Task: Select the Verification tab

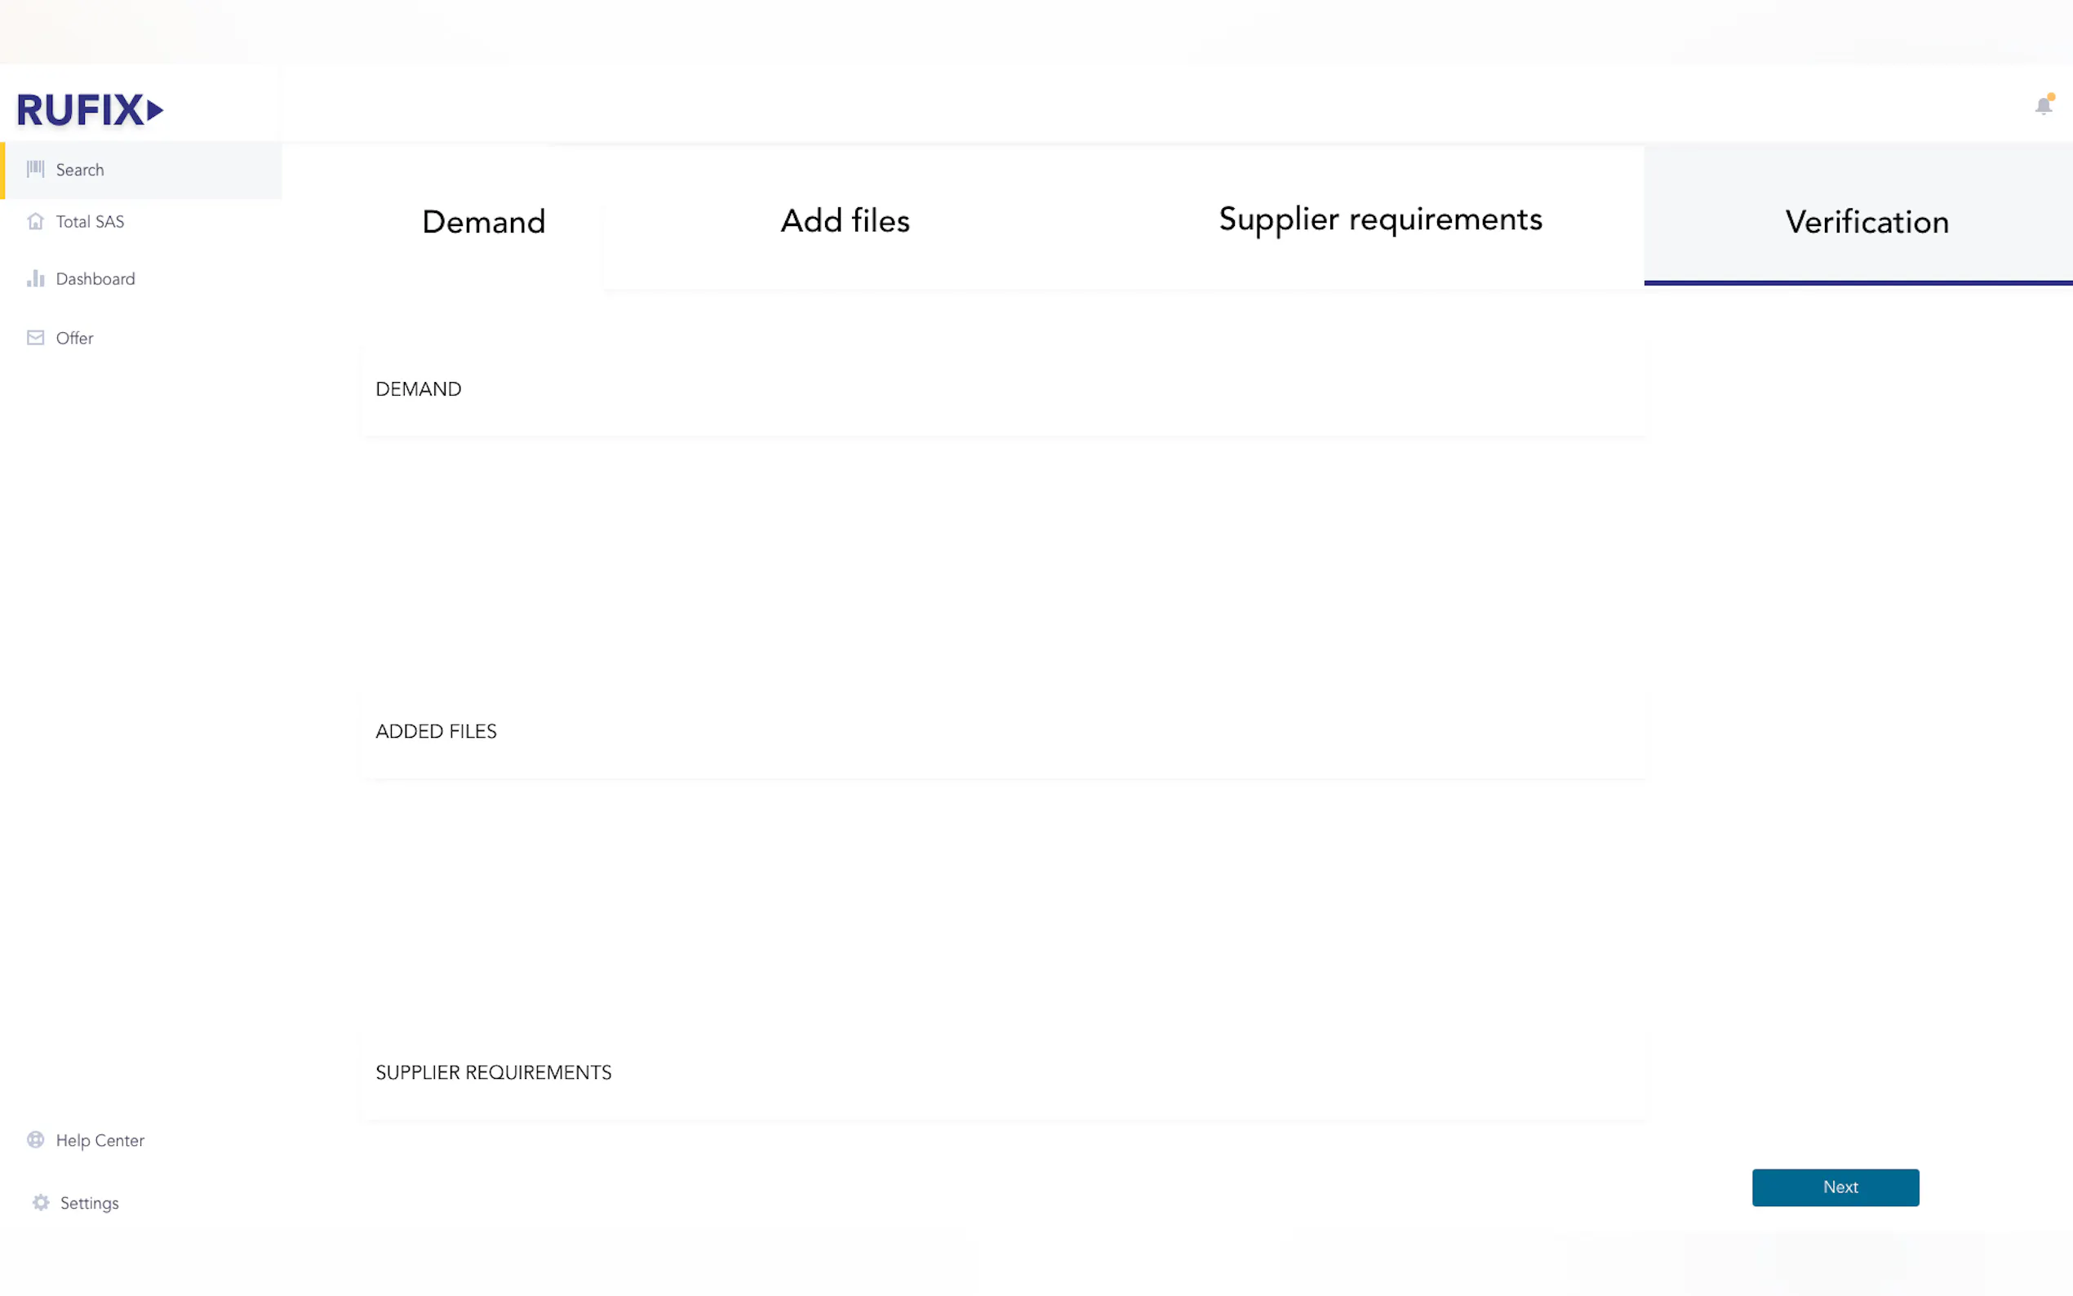Action: [1867, 222]
